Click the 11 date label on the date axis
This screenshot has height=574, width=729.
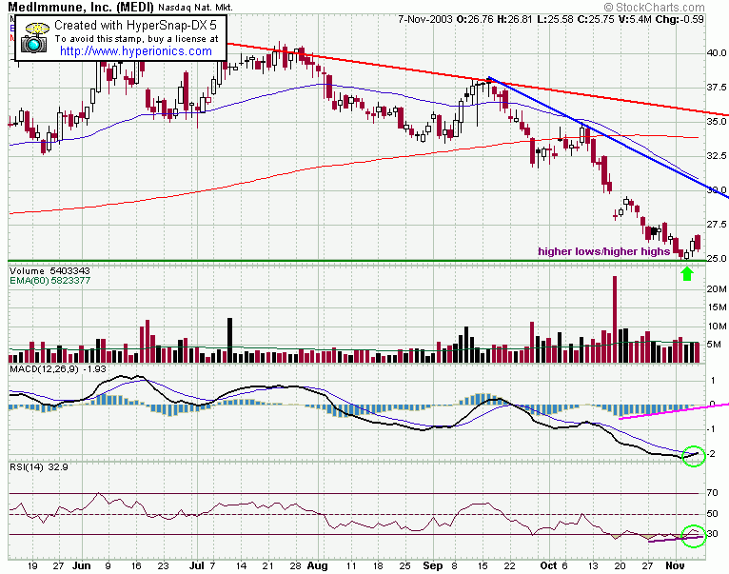(x=350, y=565)
